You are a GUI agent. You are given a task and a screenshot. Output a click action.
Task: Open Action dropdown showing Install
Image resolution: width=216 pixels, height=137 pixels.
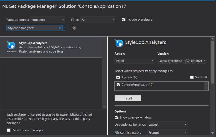click(x=134, y=61)
